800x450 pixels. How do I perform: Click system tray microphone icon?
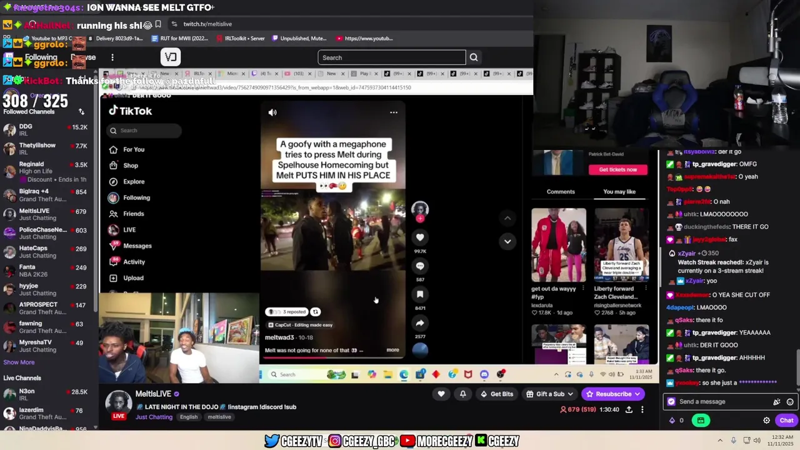733,441
